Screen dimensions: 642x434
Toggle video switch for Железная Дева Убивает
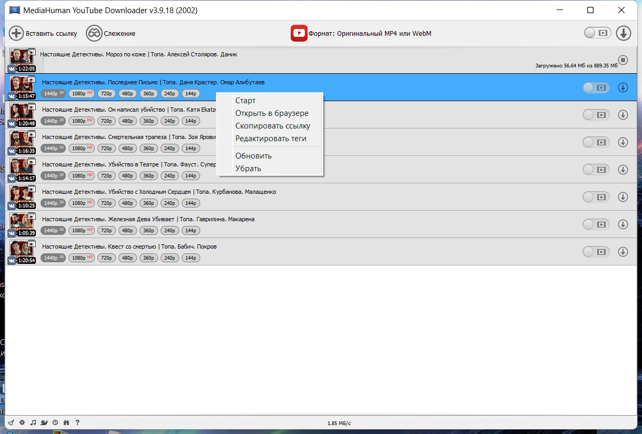(596, 224)
